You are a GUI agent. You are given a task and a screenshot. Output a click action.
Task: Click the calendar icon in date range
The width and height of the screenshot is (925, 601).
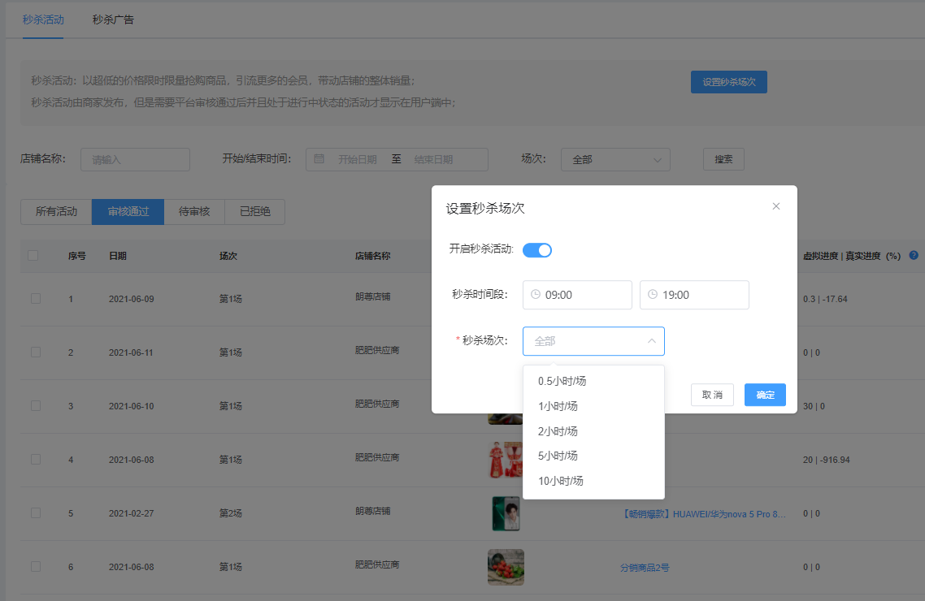[x=319, y=159]
